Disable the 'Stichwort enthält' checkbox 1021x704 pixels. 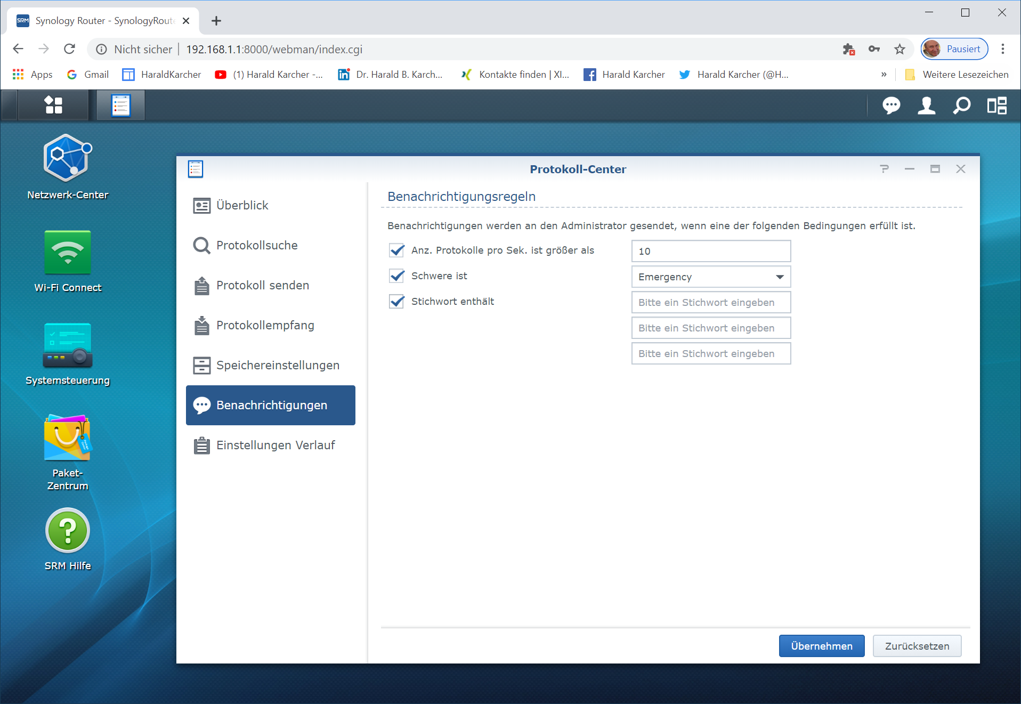pos(396,302)
